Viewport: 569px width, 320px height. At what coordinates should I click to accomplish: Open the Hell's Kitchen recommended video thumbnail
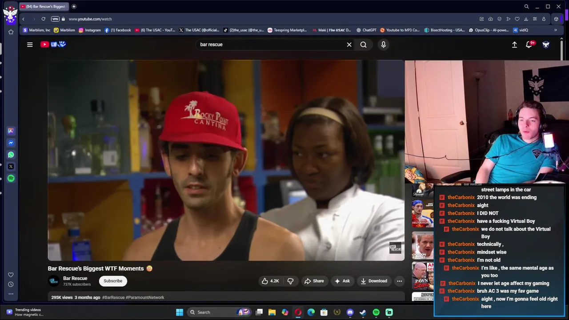pyautogui.click(x=422, y=213)
